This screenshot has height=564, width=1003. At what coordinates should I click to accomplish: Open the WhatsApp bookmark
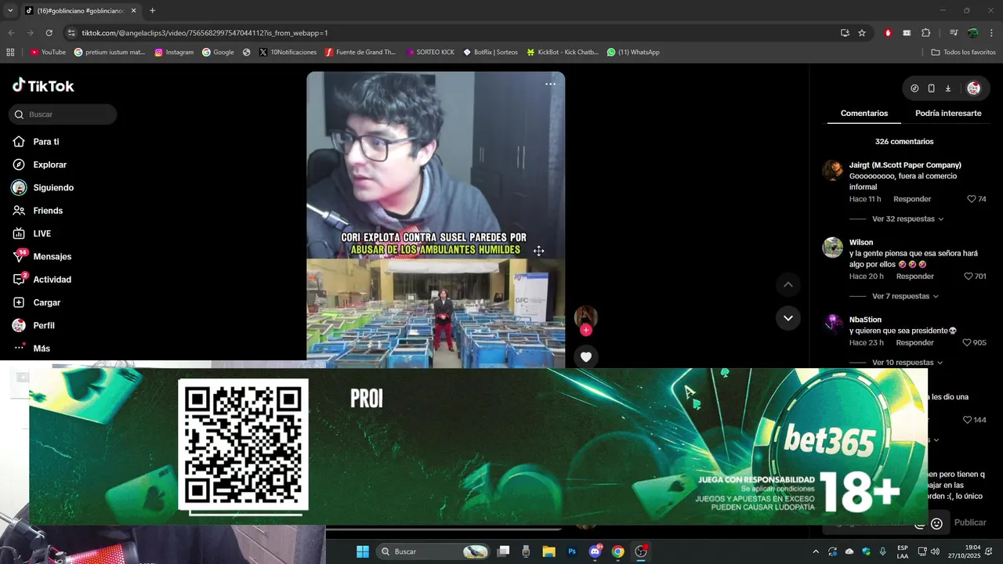[634, 52]
